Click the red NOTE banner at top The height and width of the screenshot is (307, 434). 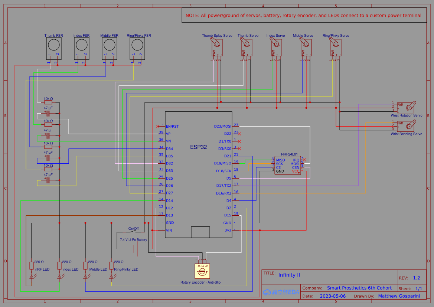tap(303, 15)
